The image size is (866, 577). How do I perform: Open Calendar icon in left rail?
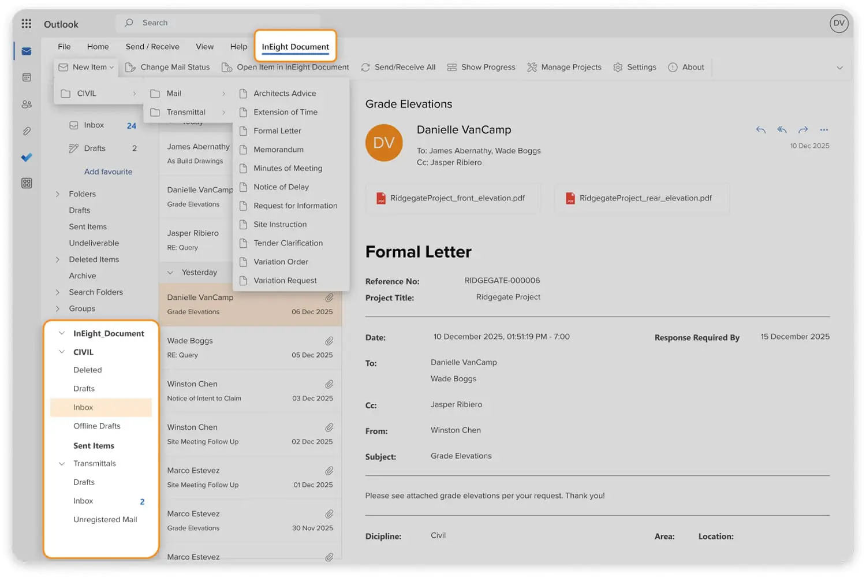27,77
